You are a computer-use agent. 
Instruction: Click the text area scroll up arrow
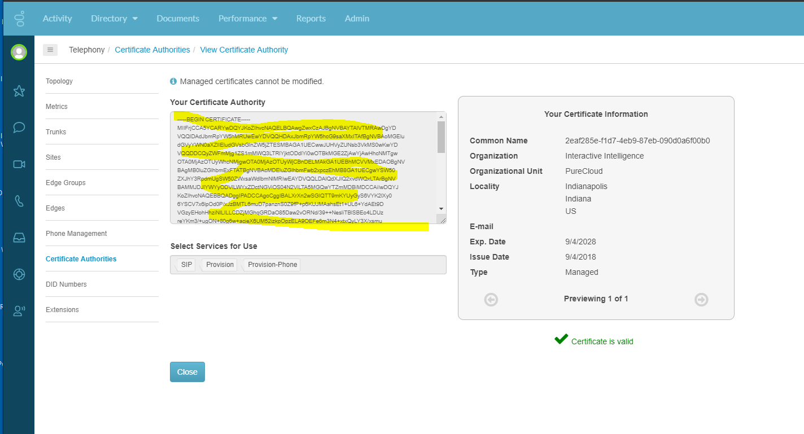pyautogui.click(x=442, y=117)
